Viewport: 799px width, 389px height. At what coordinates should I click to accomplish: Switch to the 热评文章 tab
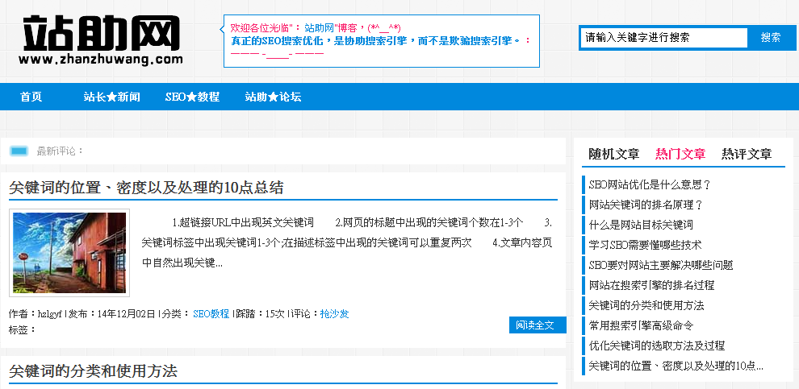747,154
